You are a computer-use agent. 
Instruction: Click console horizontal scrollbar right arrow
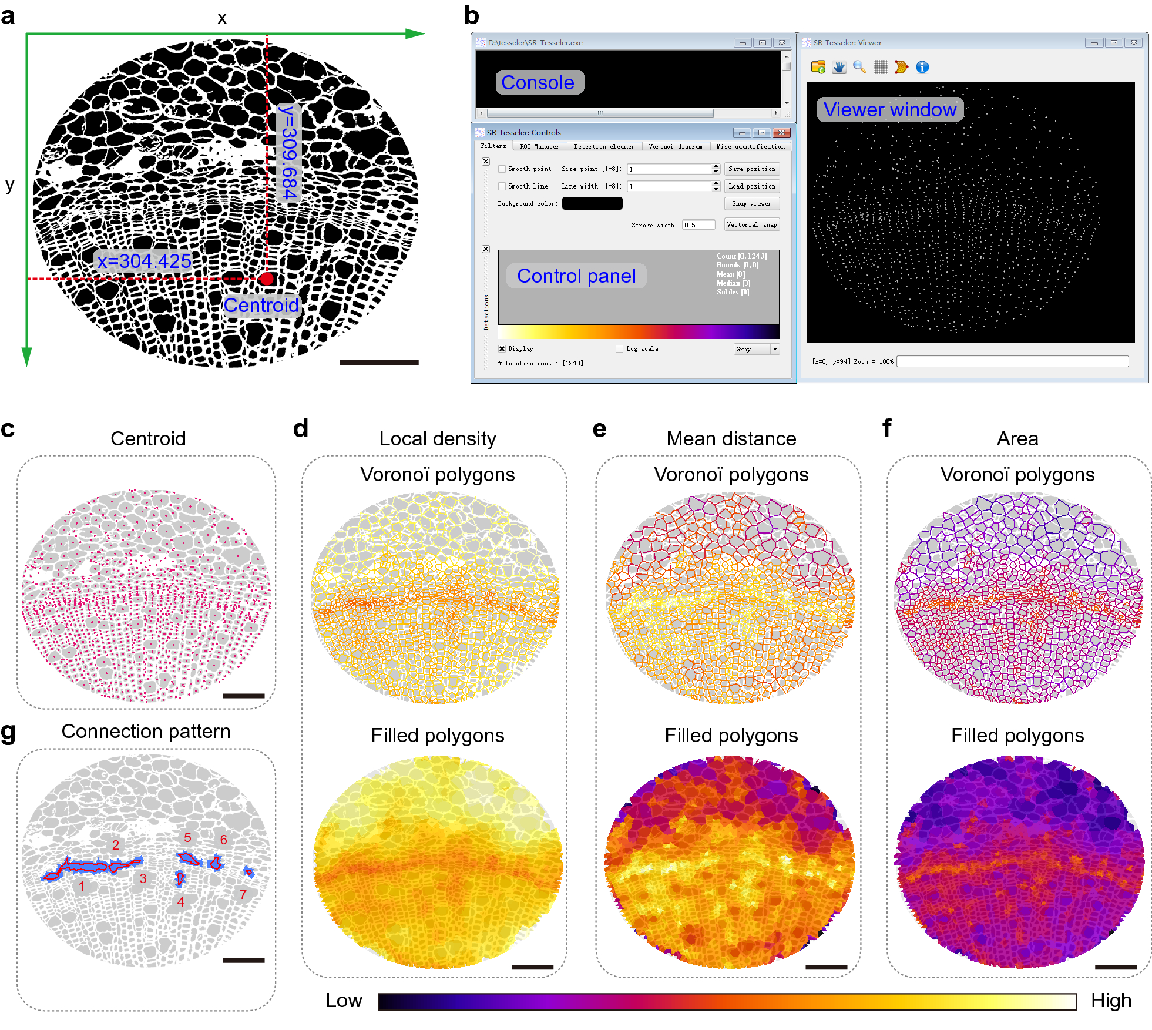(x=777, y=113)
